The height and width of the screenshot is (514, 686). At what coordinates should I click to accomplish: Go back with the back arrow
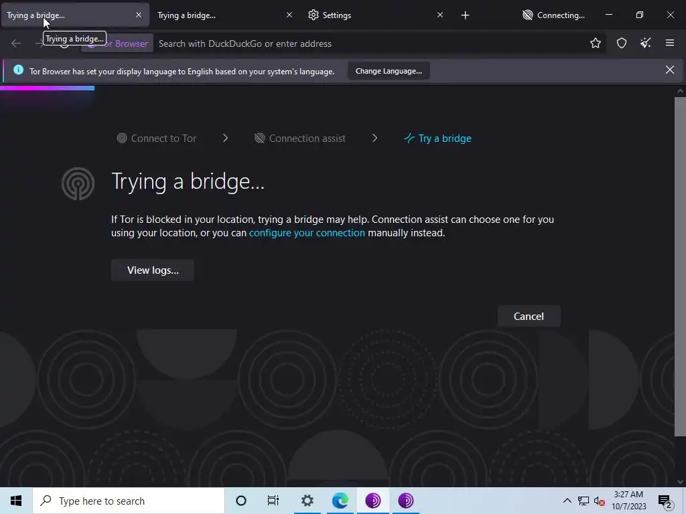pos(16,44)
